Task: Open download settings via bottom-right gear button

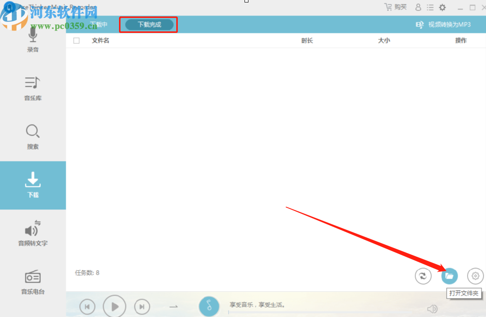Action: (475, 276)
